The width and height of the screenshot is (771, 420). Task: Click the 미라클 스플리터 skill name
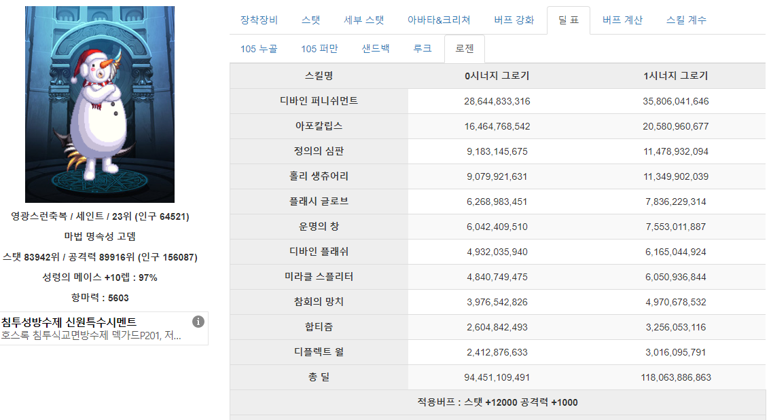(319, 277)
